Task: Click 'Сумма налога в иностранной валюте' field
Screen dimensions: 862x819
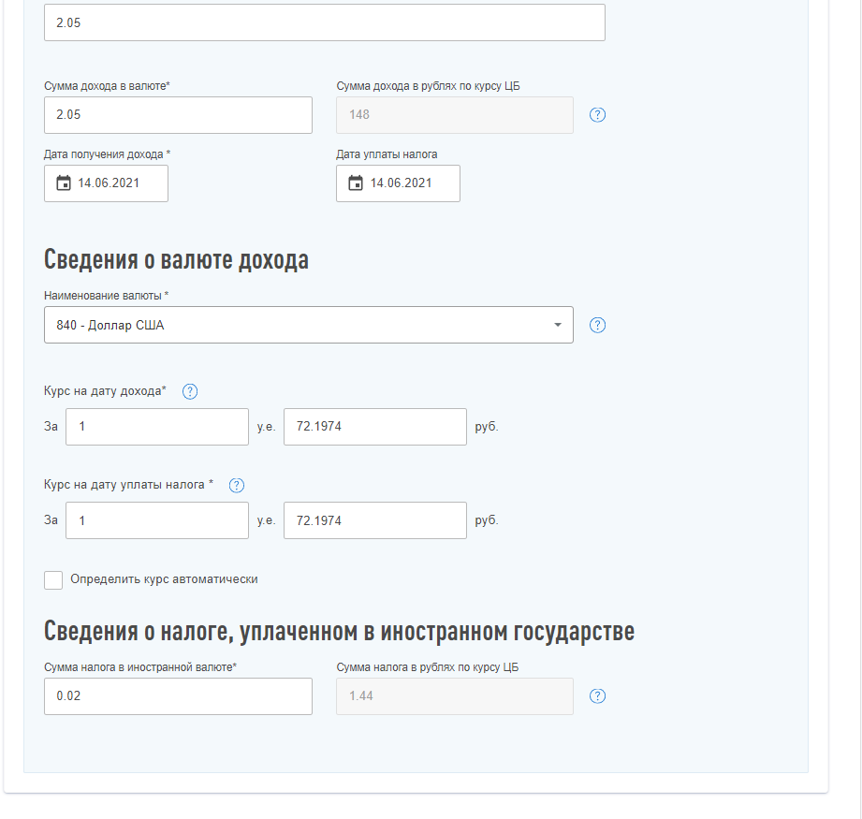Action: pos(178,696)
